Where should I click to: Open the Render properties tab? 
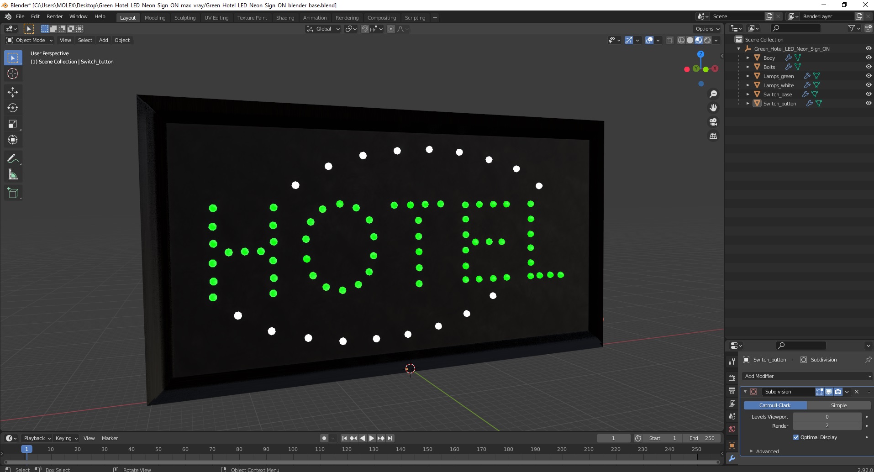[732, 378]
